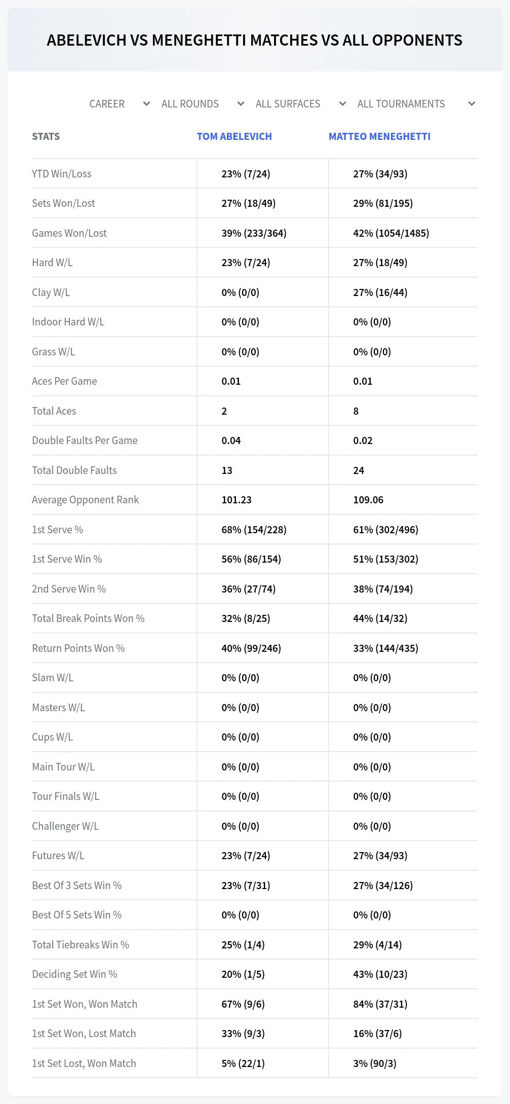Click the chevron beside ALL TOURNAMENTS
The image size is (510, 1104).
pos(472,104)
